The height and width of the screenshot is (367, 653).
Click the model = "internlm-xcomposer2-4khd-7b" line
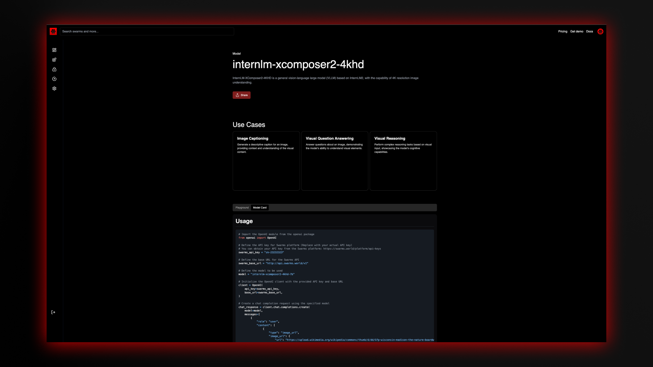pos(267,274)
